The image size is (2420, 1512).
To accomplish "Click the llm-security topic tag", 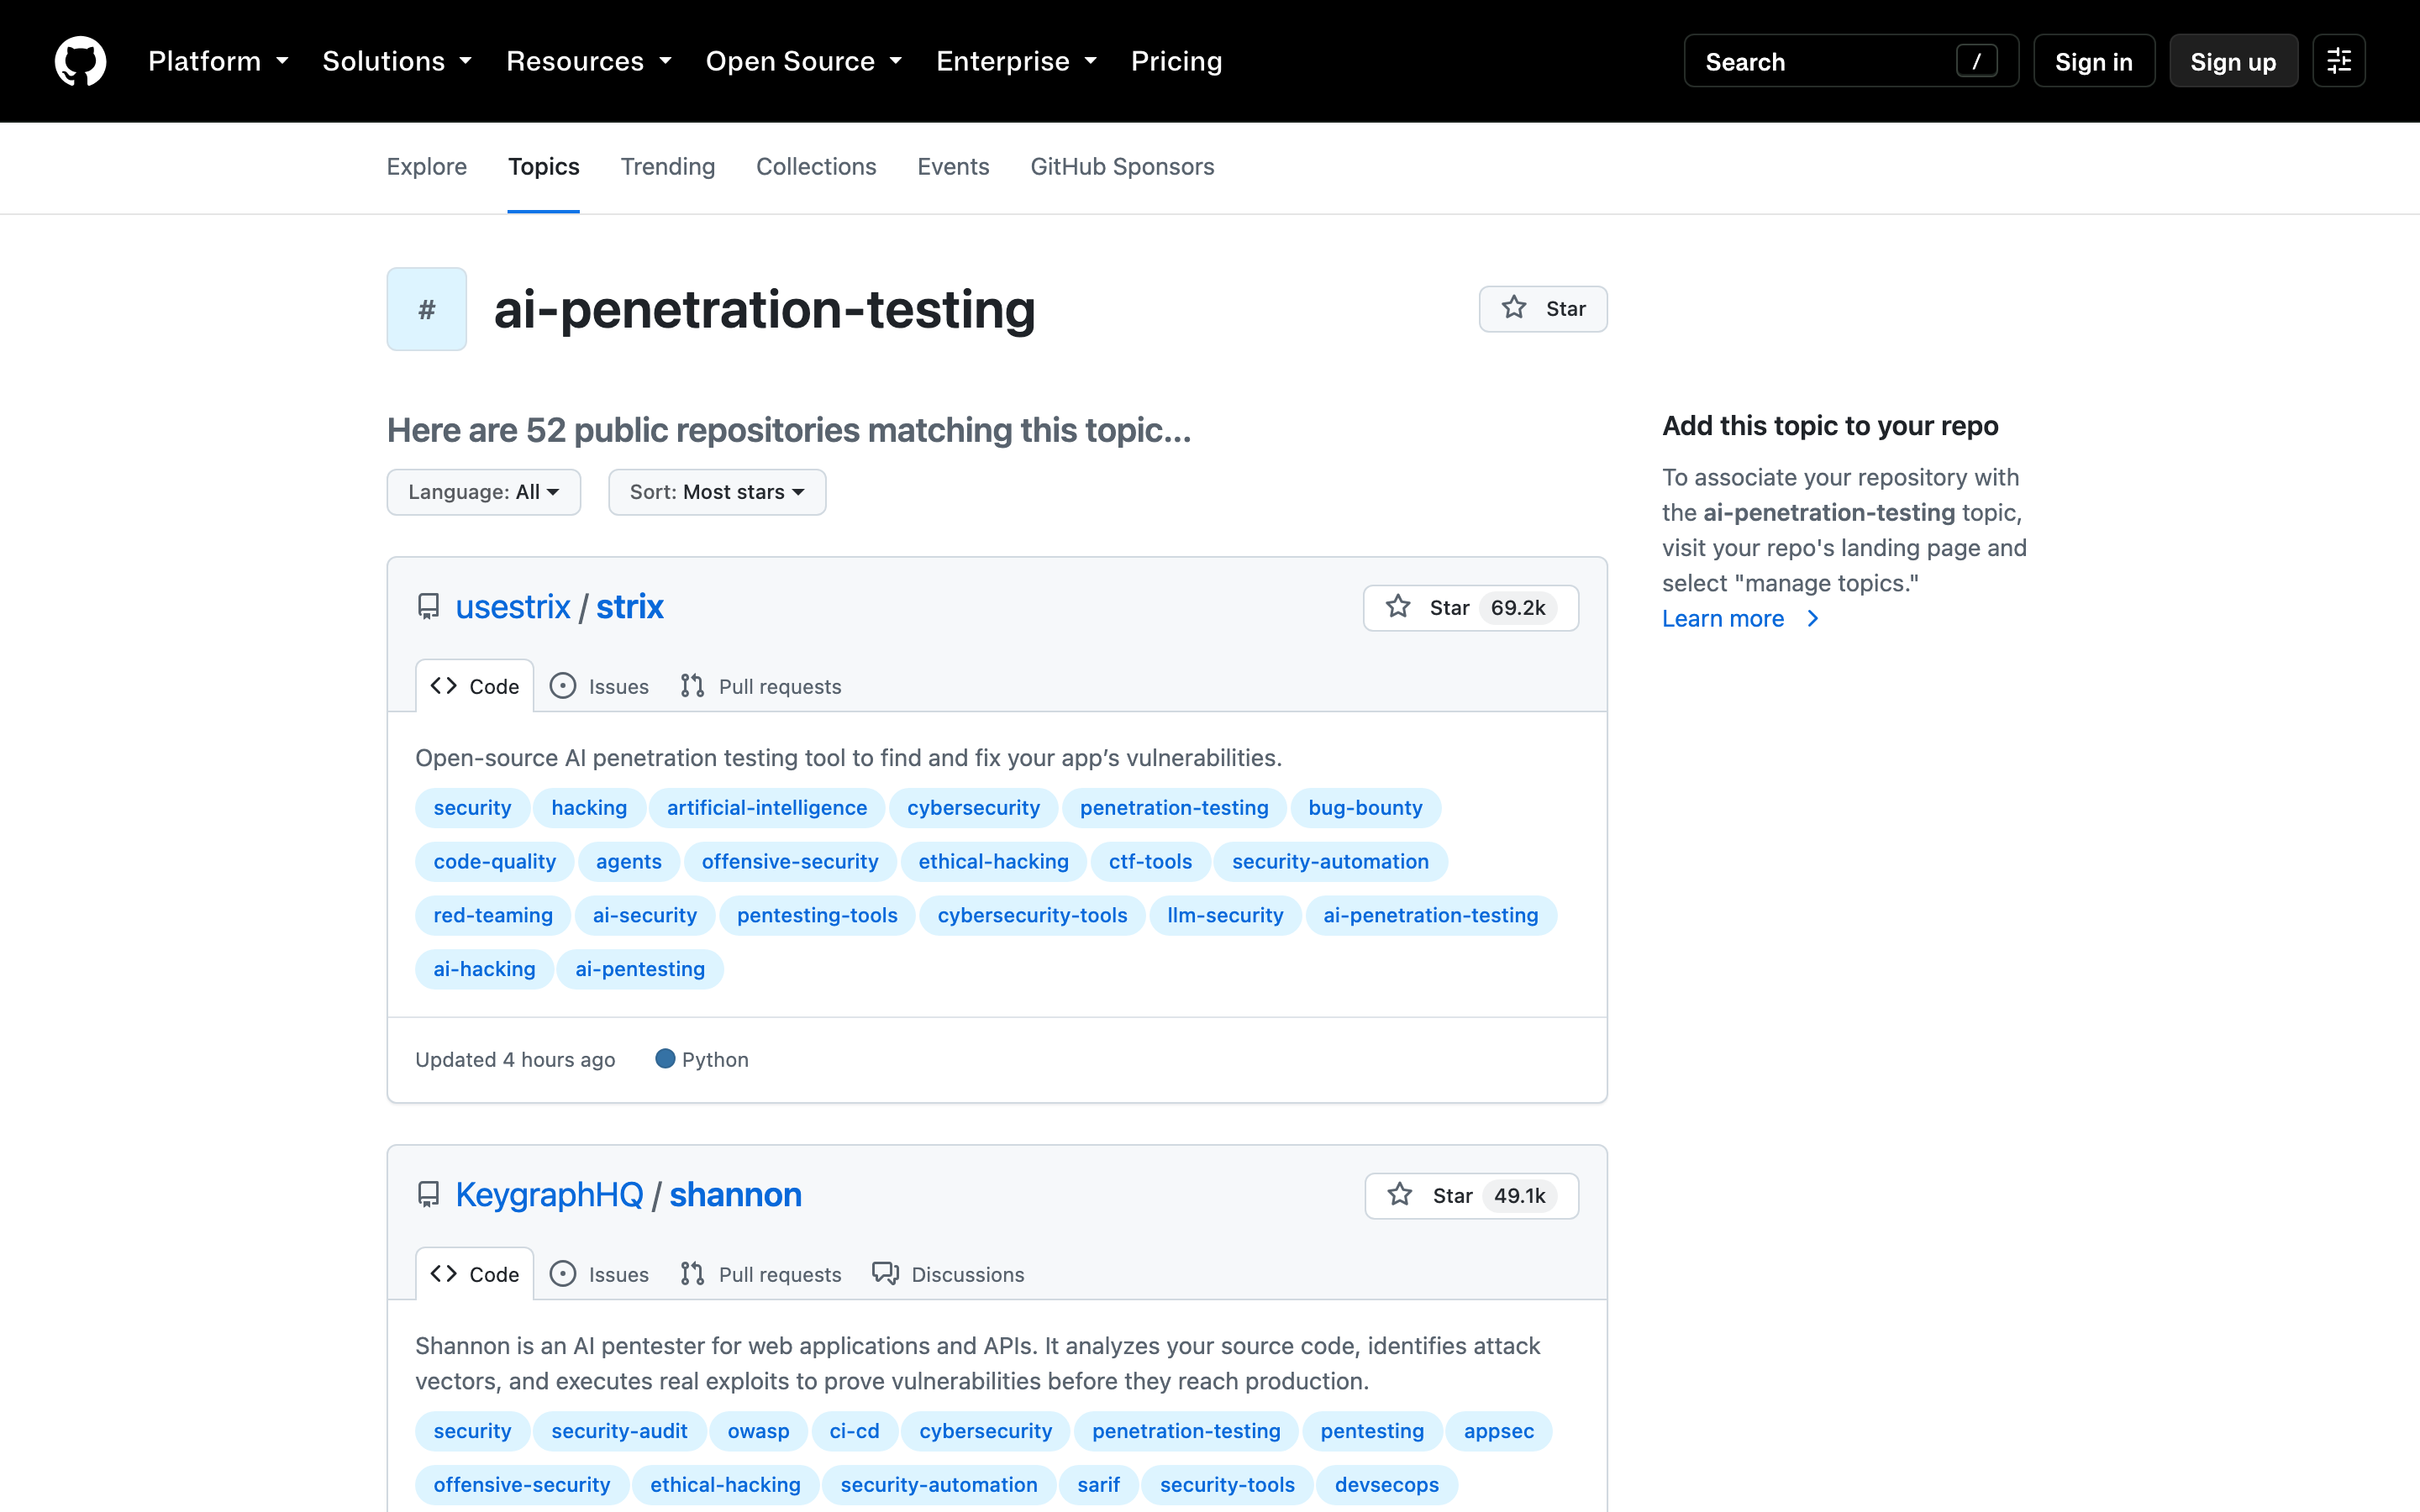I will [x=1225, y=916].
